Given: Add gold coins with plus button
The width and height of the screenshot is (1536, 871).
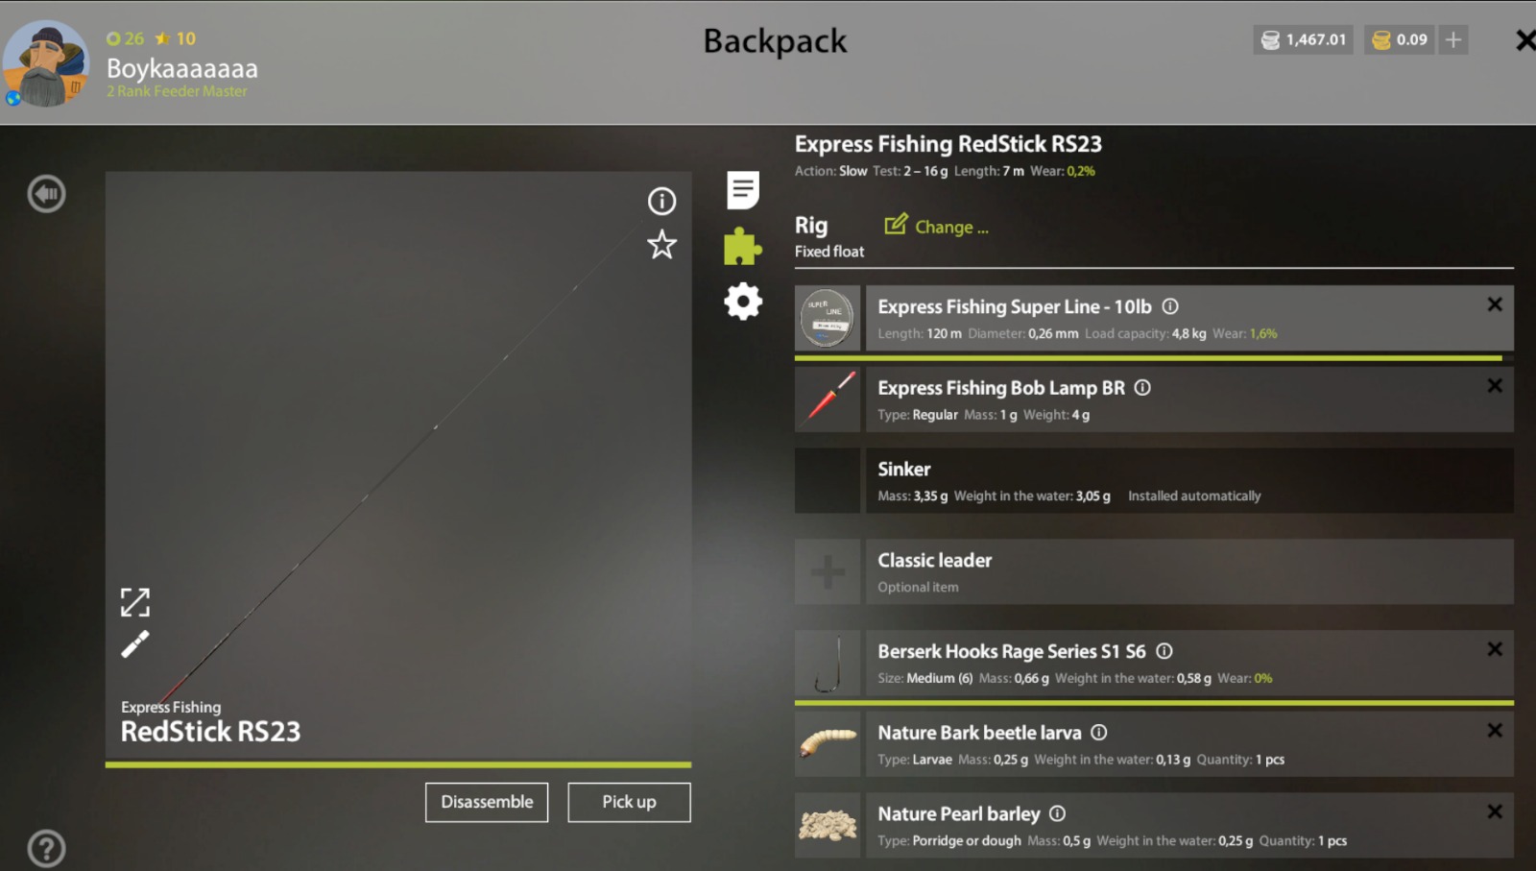Looking at the screenshot, I should (1453, 39).
